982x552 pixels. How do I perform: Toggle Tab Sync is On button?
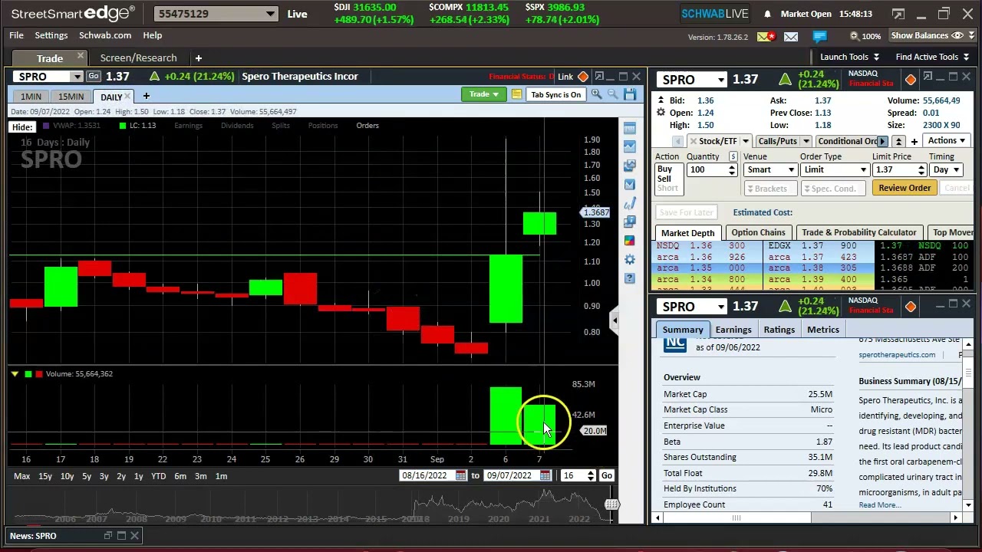point(556,95)
